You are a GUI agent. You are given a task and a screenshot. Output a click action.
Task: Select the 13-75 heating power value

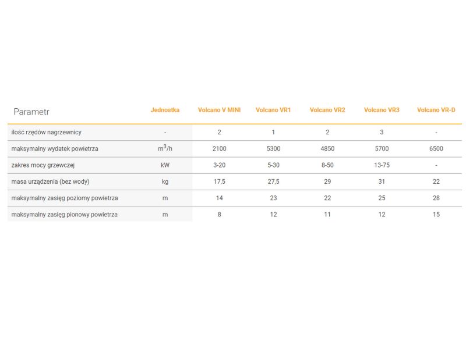click(382, 165)
